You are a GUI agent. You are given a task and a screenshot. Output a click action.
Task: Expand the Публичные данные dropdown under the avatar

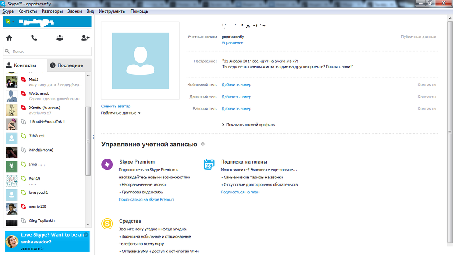click(x=121, y=113)
